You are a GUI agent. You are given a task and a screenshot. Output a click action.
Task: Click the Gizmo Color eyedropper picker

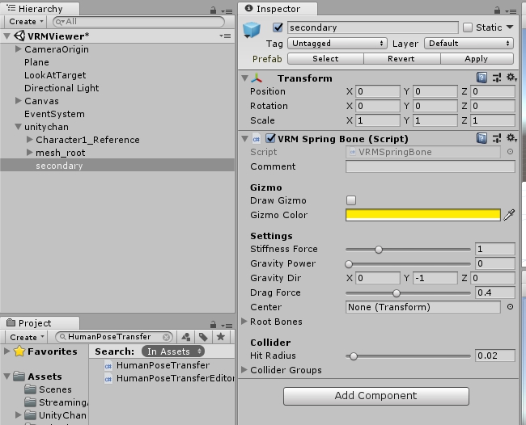pyautogui.click(x=509, y=215)
